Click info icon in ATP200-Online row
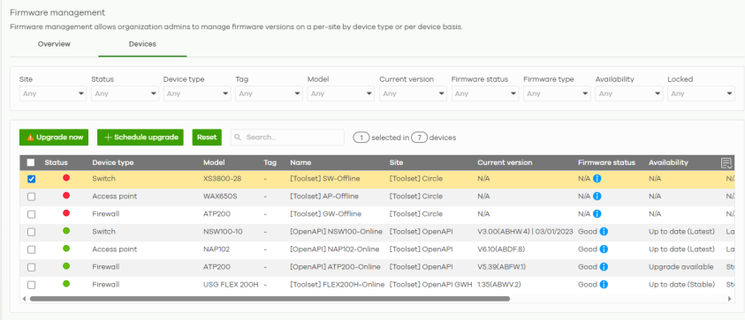 tap(604, 267)
